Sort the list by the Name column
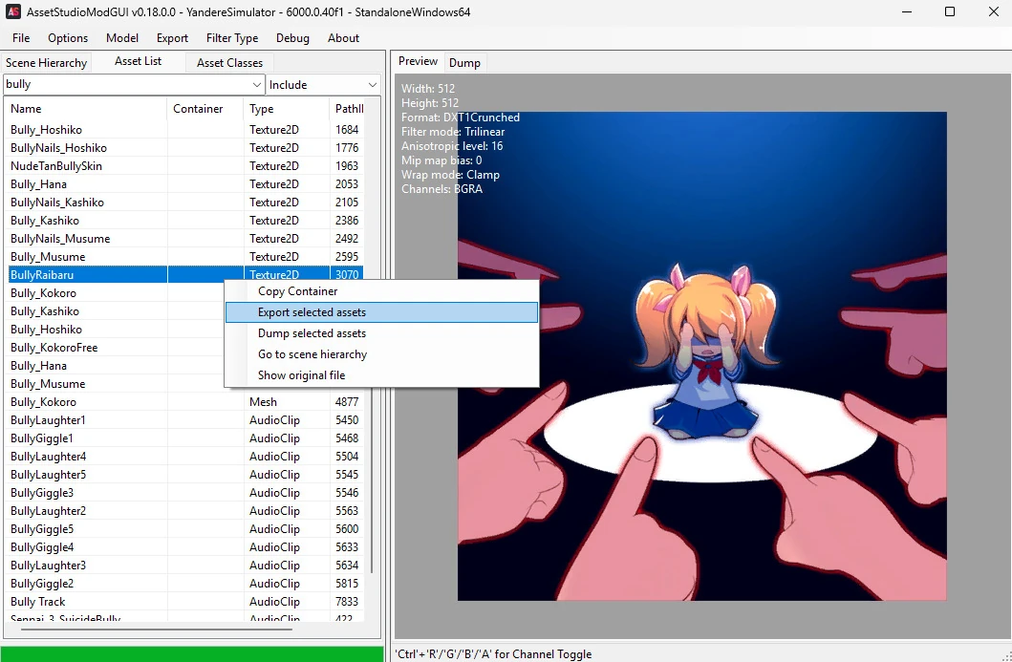 point(87,108)
